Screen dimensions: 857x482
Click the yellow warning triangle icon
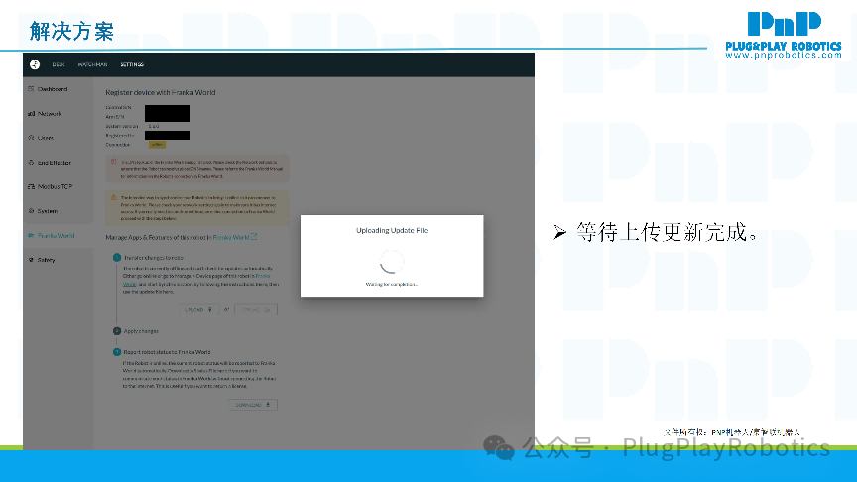click(114, 197)
